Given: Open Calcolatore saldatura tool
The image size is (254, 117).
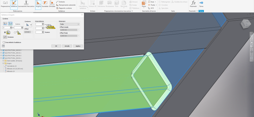Looking at the screenshot, I should coord(83,5).
